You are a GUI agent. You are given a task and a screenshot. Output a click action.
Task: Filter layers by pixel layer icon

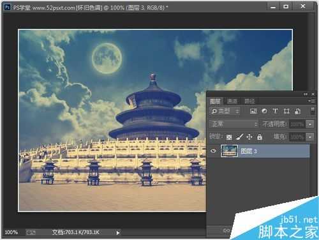point(253,111)
